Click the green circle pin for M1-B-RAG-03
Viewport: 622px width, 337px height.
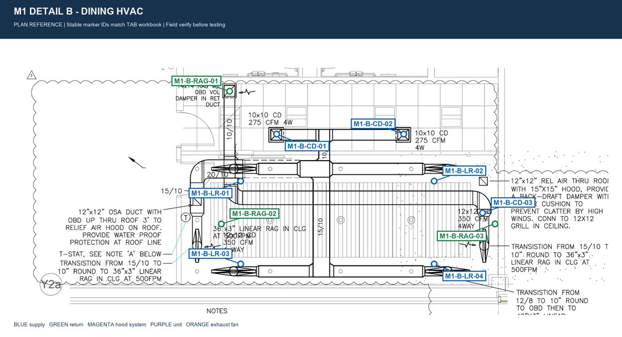click(x=495, y=223)
